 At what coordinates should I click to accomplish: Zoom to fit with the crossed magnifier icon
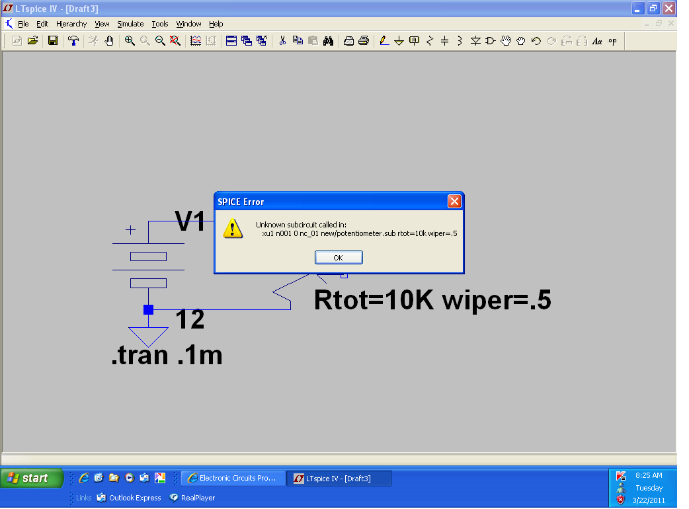coord(175,41)
